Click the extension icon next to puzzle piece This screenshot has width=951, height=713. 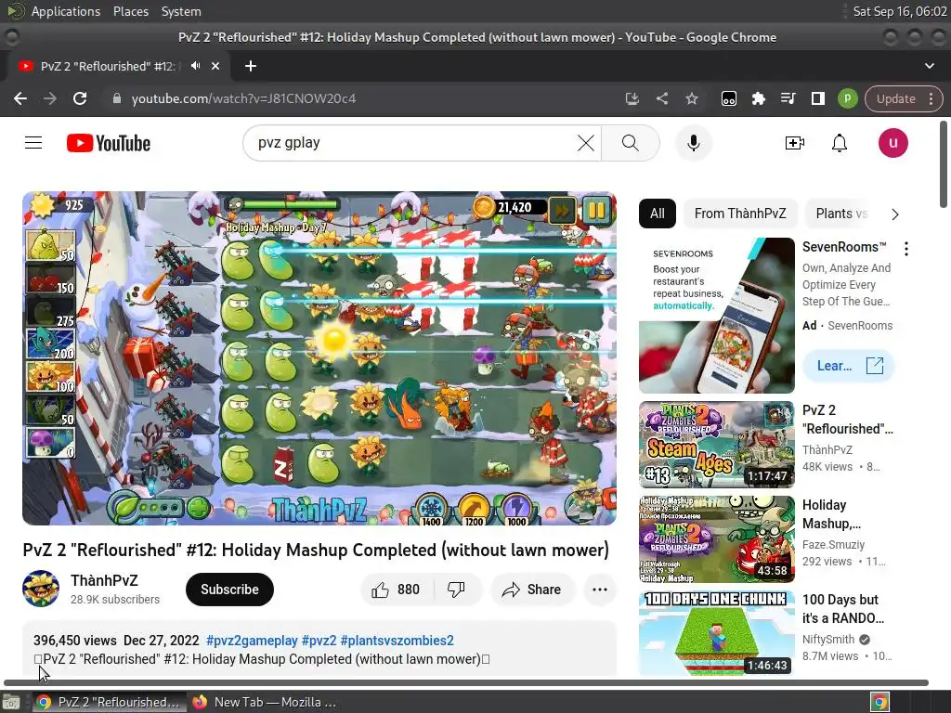click(x=728, y=98)
